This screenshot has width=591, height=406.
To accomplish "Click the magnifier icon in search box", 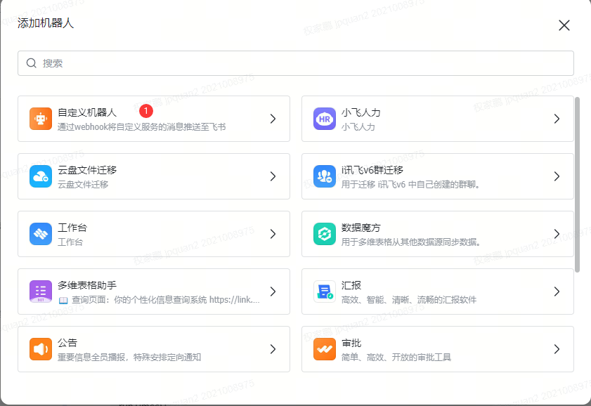I will (32, 63).
